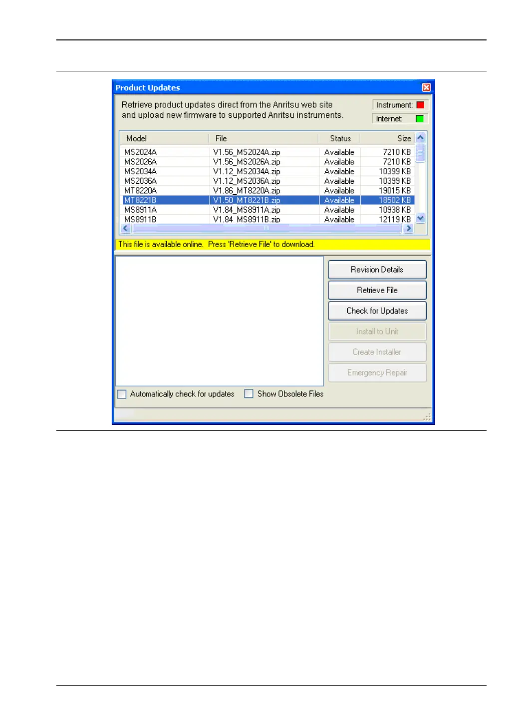Screen dimensions: 515x728
Task: Click the yellow file availability status message
Action: coord(272,244)
